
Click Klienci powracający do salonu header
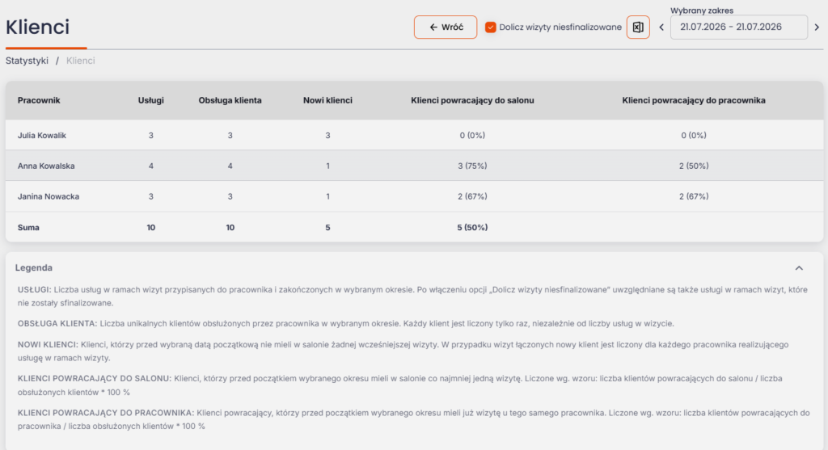tap(472, 100)
